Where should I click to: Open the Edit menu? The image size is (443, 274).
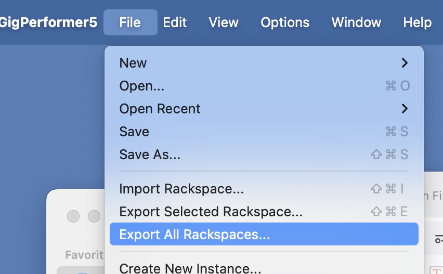point(175,22)
